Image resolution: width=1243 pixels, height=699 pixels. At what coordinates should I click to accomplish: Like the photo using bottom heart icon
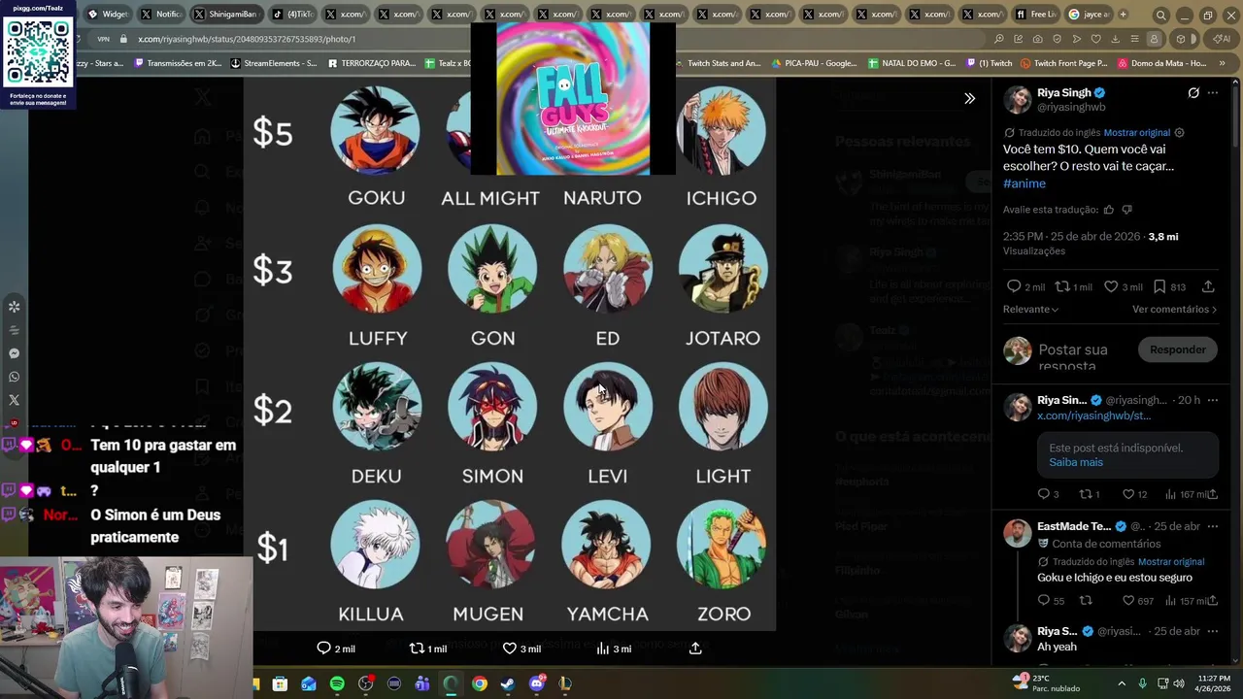pyautogui.click(x=509, y=649)
